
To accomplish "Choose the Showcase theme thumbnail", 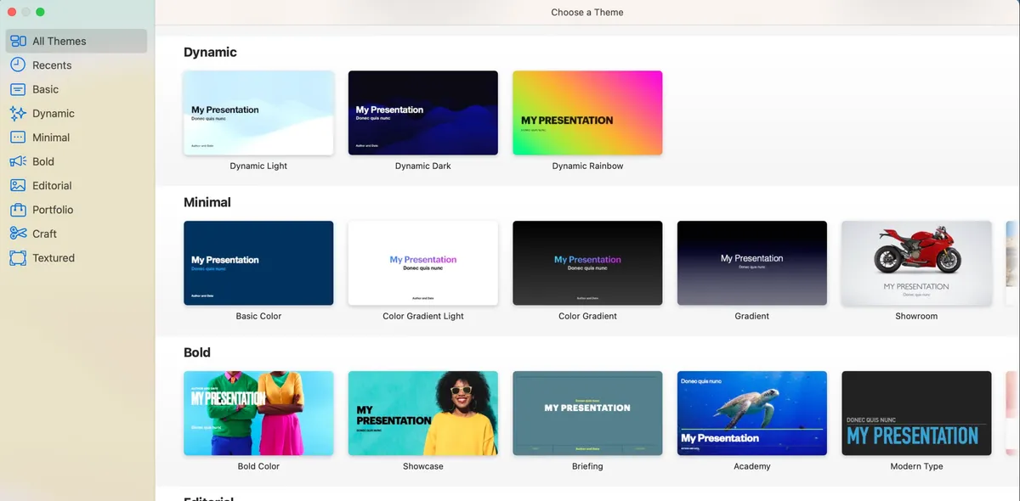I will pos(423,414).
